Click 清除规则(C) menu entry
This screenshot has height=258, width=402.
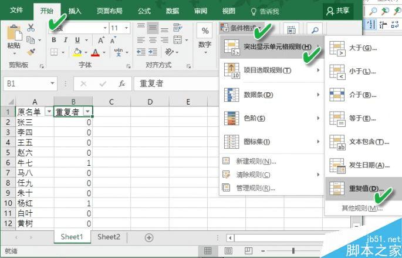[x=272, y=175]
